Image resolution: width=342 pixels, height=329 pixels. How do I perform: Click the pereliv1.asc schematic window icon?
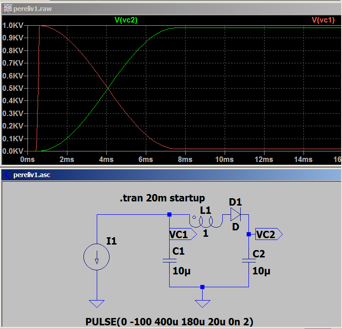click(7, 175)
